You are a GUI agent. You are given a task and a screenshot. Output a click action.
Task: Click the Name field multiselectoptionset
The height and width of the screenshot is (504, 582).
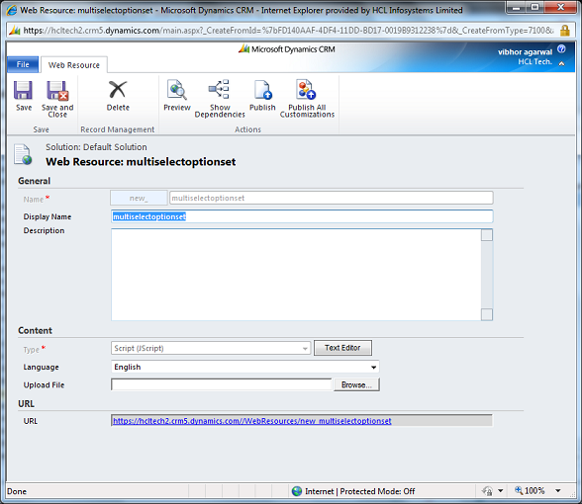click(332, 198)
